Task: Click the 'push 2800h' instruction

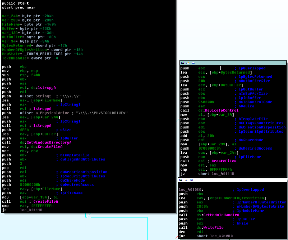Action: 231,207
